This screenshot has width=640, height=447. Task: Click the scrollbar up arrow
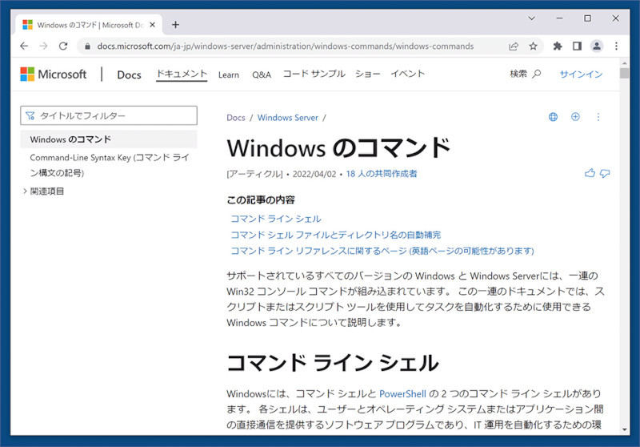[x=624, y=63]
